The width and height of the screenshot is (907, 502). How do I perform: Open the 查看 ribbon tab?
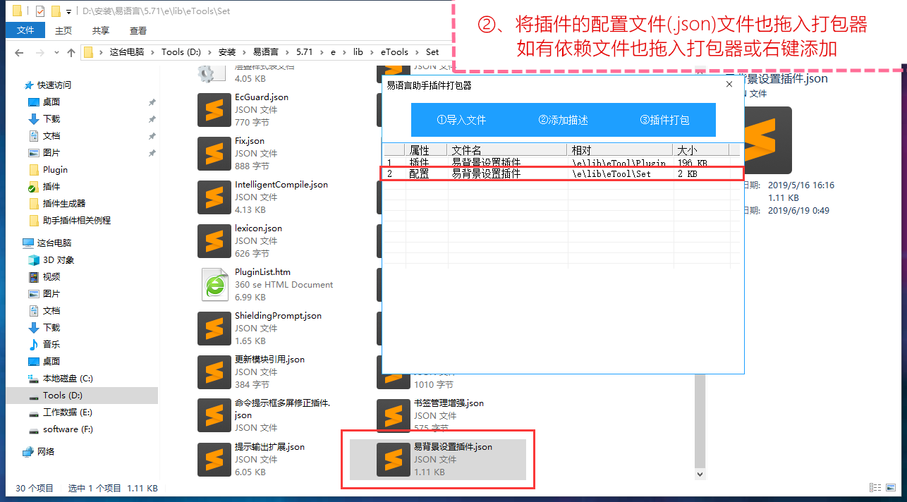138,30
